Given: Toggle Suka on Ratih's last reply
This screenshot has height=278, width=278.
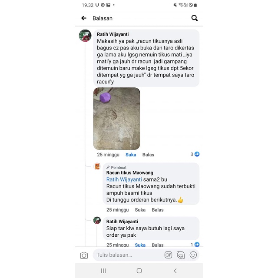Looking at the screenshot, I should point(140,245).
